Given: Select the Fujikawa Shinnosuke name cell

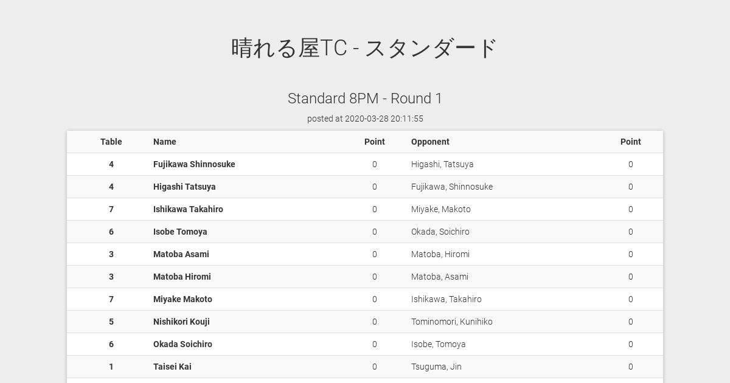Looking at the screenshot, I should [x=194, y=164].
